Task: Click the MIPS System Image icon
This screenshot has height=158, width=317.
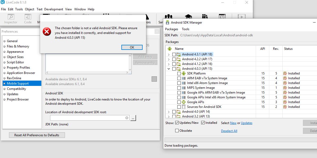Action: click(184, 88)
